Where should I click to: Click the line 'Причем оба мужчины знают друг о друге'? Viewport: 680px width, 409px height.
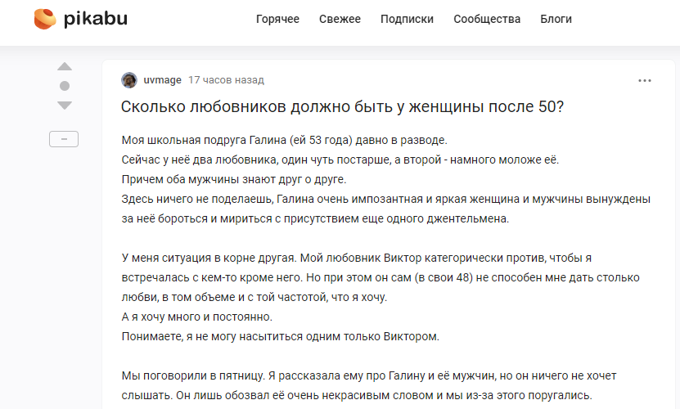[234, 179]
